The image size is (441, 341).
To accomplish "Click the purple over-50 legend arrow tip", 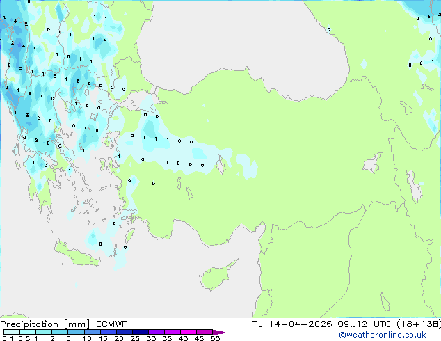I will tap(220, 332).
